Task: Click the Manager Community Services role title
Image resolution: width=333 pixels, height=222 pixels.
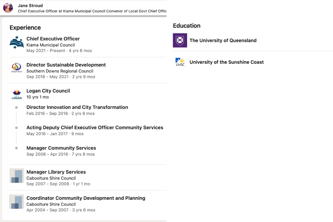Action: click(61, 148)
